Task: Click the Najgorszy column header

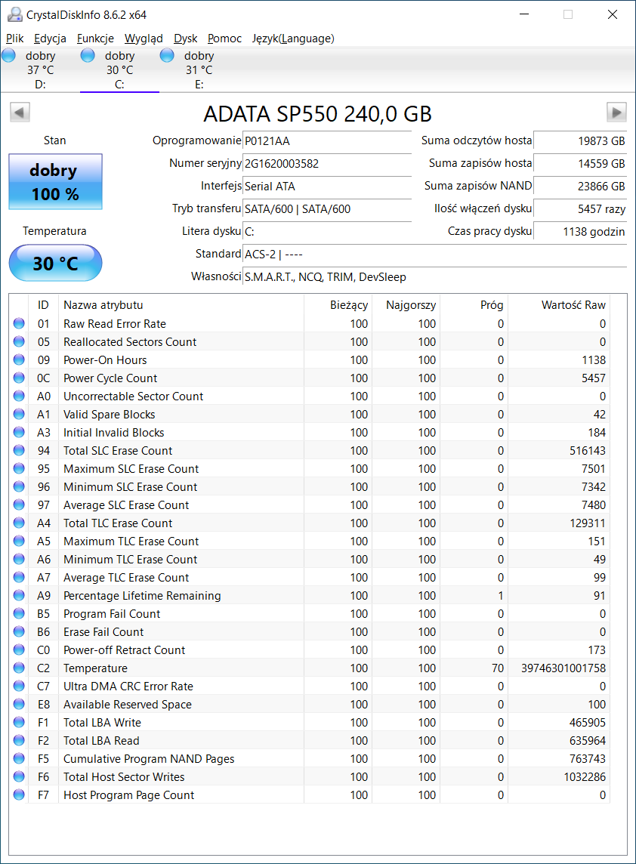Action: (406, 304)
